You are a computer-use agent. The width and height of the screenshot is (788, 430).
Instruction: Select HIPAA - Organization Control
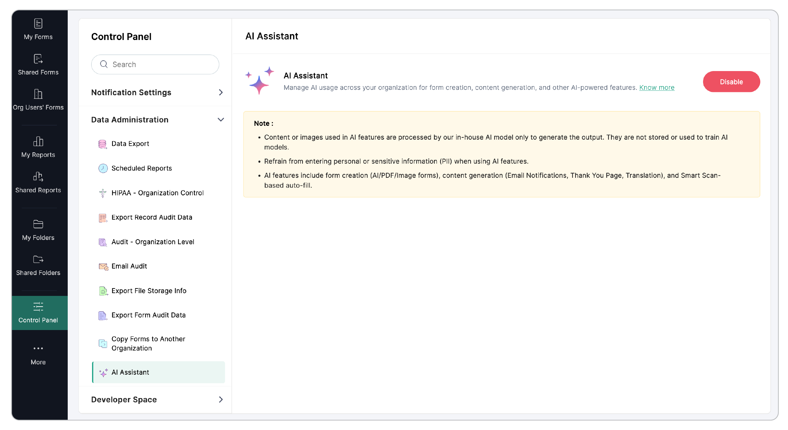pos(157,193)
